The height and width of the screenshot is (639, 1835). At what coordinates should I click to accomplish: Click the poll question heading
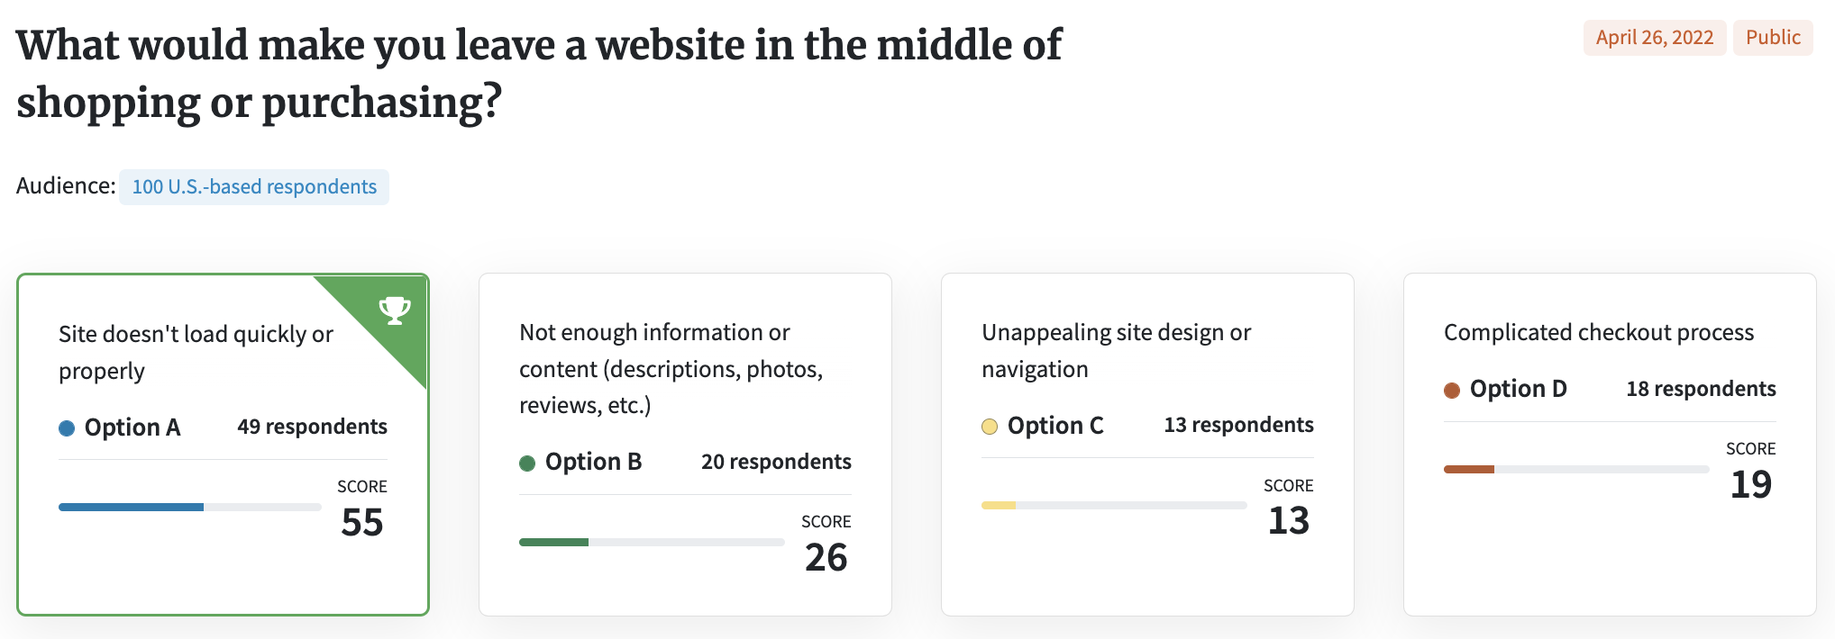(x=539, y=74)
